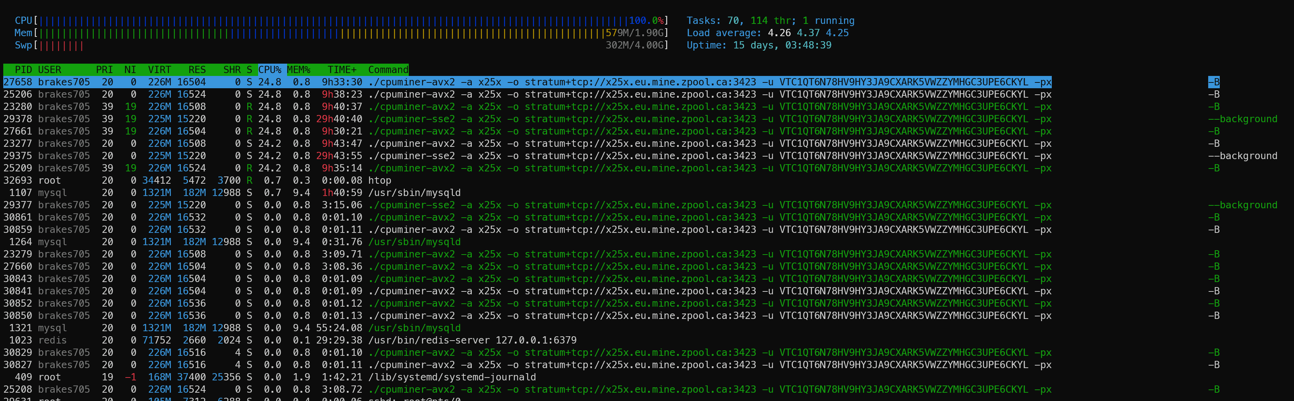Click the PRI column header

pyautogui.click(x=105, y=70)
